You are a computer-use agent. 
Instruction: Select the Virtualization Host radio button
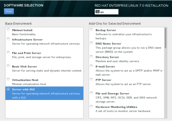[8, 80]
